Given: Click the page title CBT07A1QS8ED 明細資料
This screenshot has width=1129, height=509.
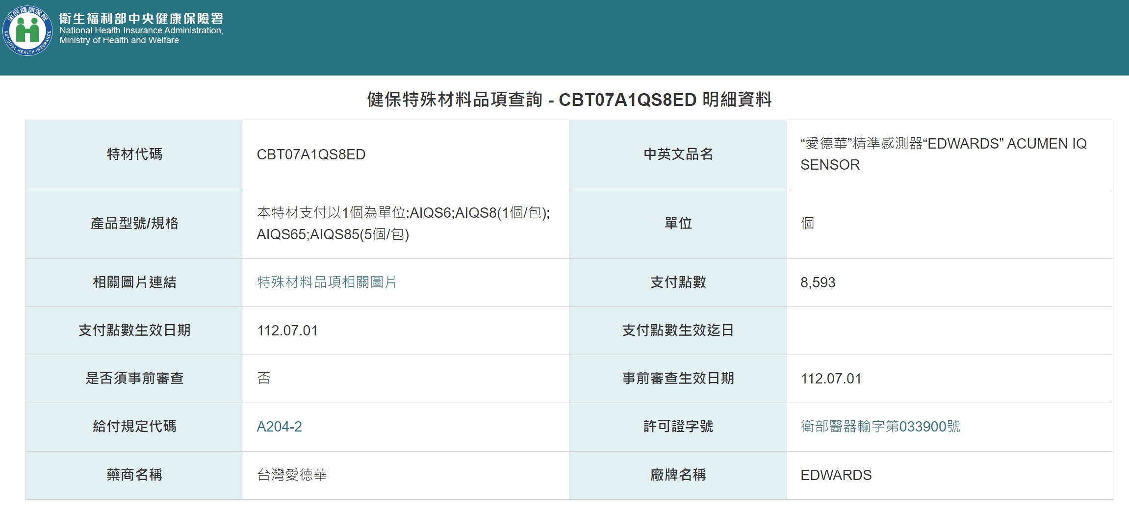Looking at the screenshot, I should tap(569, 100).
